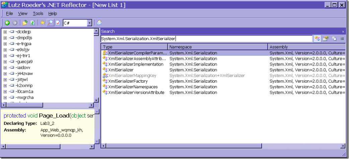Toggle the Member search mode icon
The height and width of the screenshot is (159, 349).
[x=326, y=39]
